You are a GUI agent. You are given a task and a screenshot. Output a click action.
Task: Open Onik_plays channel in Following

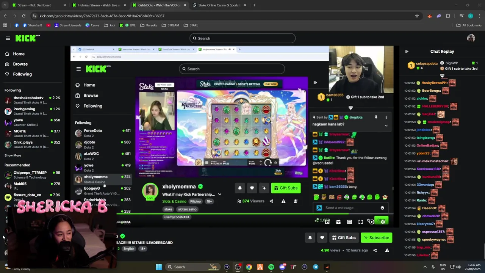tap(32, 144)
